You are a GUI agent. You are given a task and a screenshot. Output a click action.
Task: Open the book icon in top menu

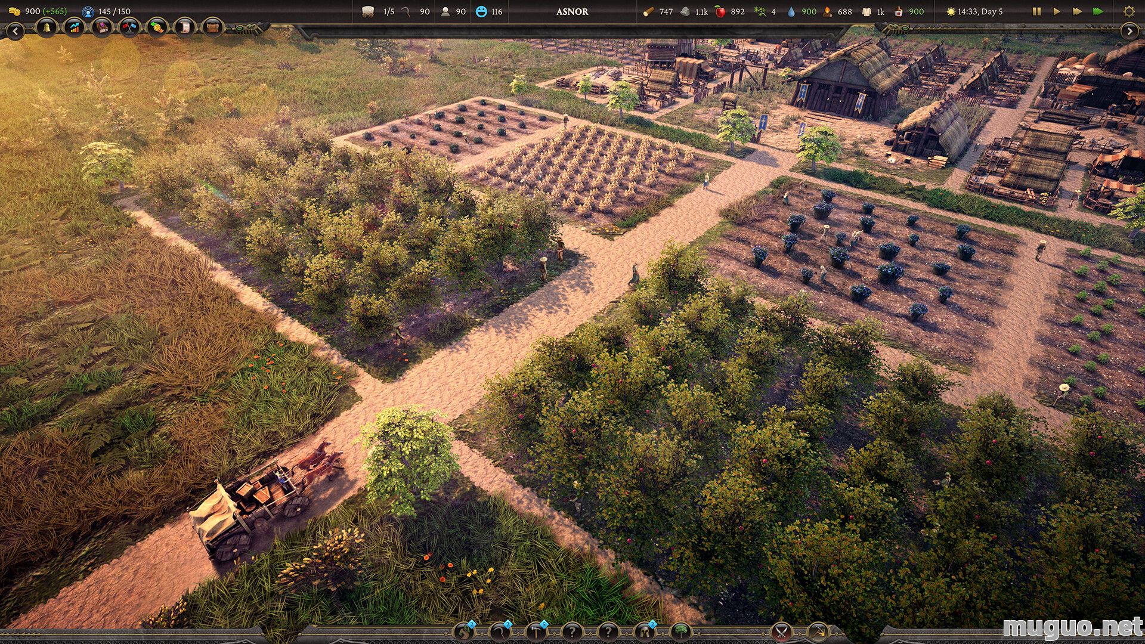(x=102, y=27)
